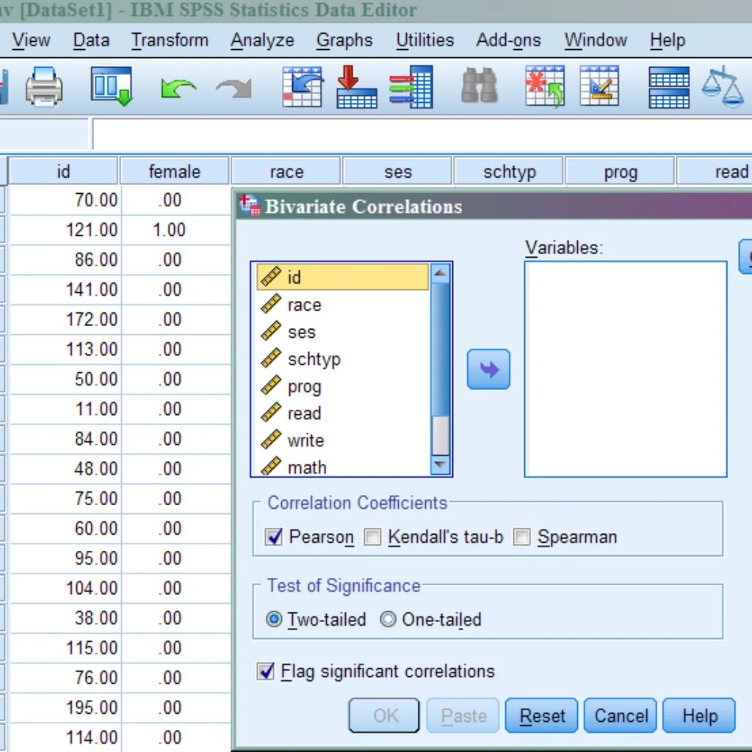The height and width of the screenshot is (752, 752).
Task: Open the Graphs menu
Action: point(344,40)
